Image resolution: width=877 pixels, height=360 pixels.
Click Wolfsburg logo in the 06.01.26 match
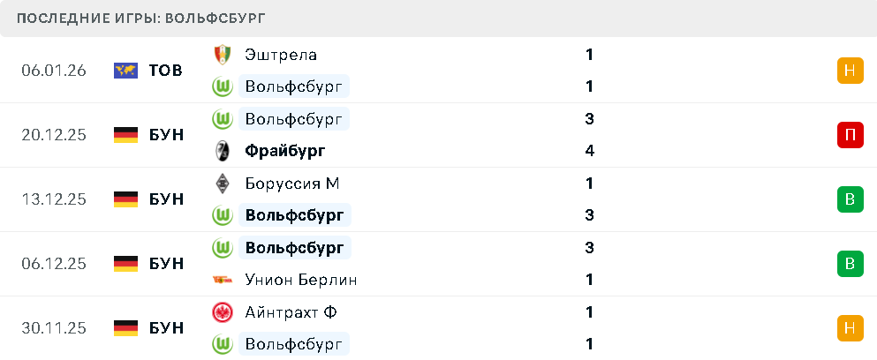coord(221,86)
